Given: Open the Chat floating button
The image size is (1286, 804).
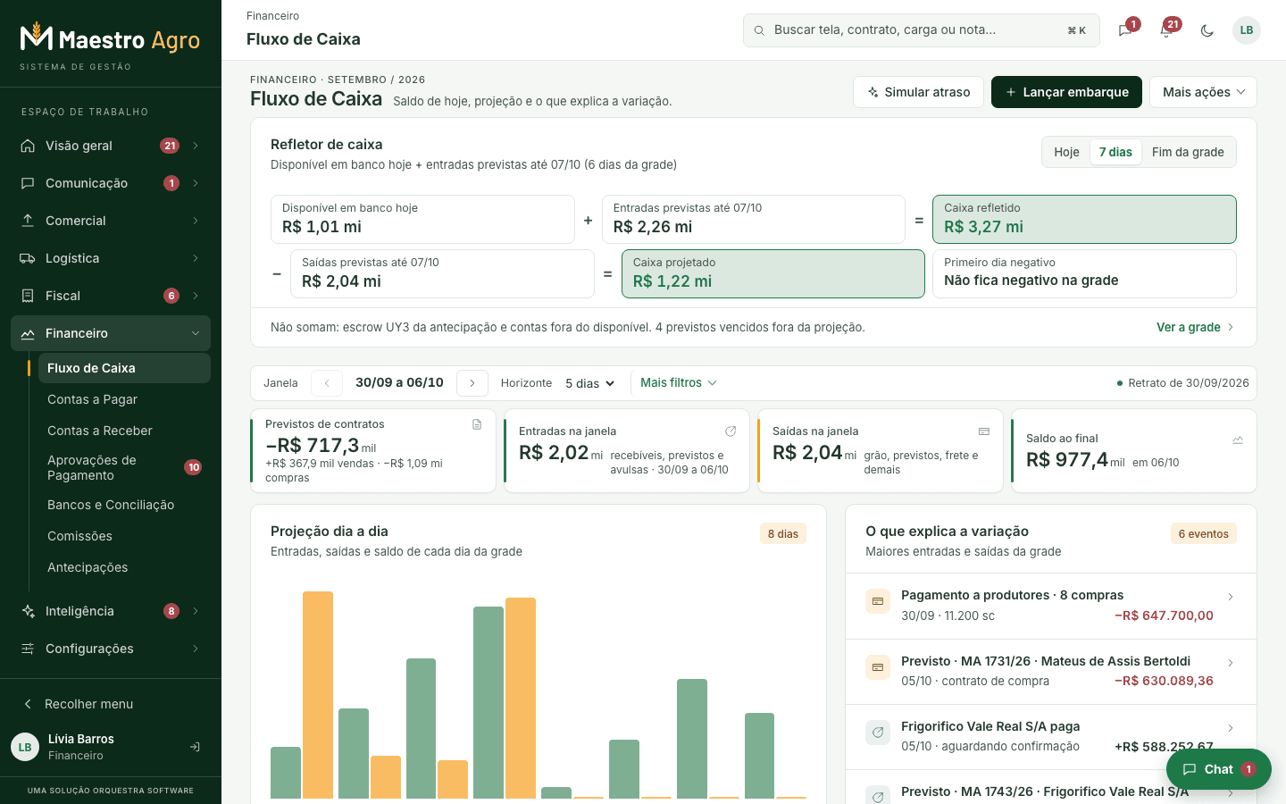Looking at the screenshot, I should pyautogui.click(x=1219, y=769).
